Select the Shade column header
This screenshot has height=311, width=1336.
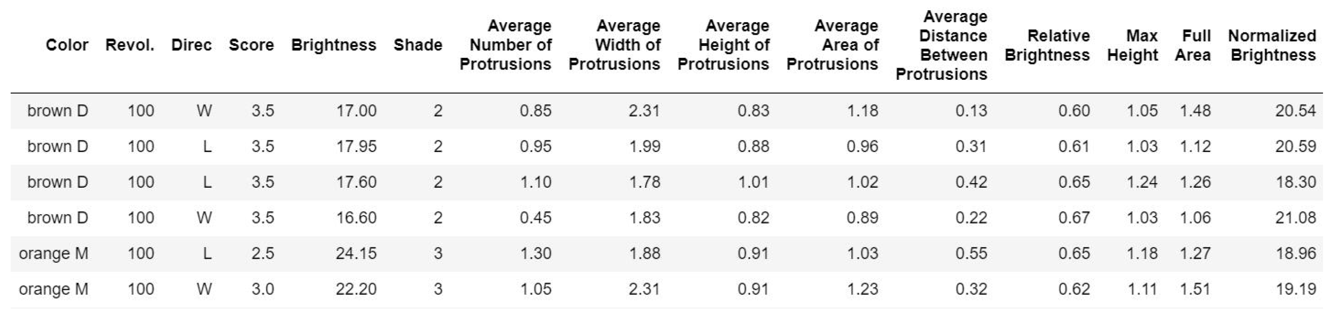coord(417,45)
